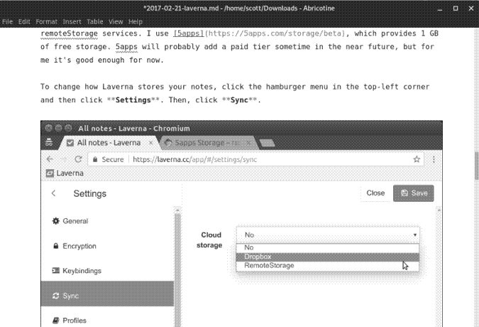Open the File menu
479x327 pixels.
point(7,22)
